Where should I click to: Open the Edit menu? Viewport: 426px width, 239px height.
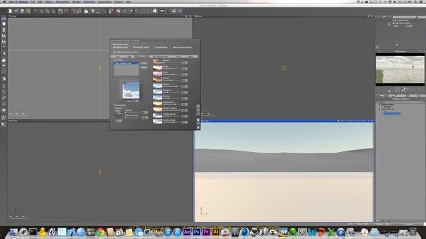point(40,1)
